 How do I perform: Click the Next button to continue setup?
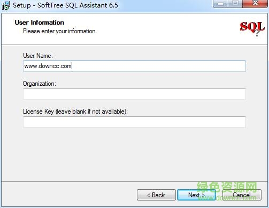(196, 195)
